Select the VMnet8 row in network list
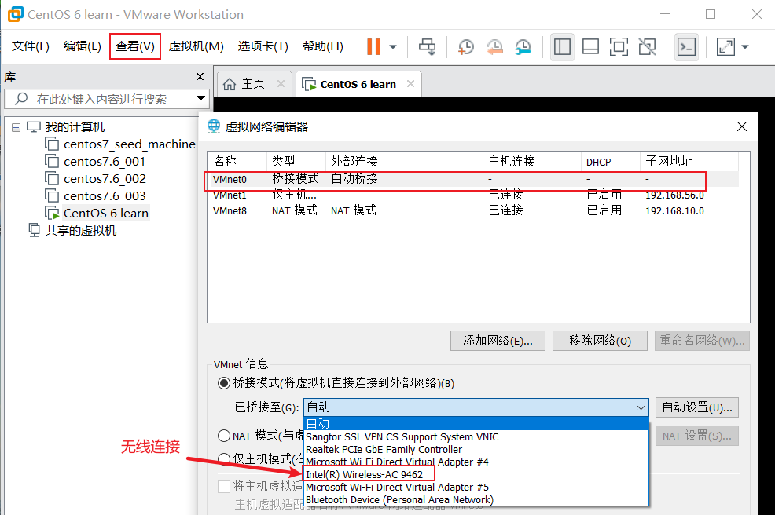Screen dimensions: 775x515 tap(473, 211)
